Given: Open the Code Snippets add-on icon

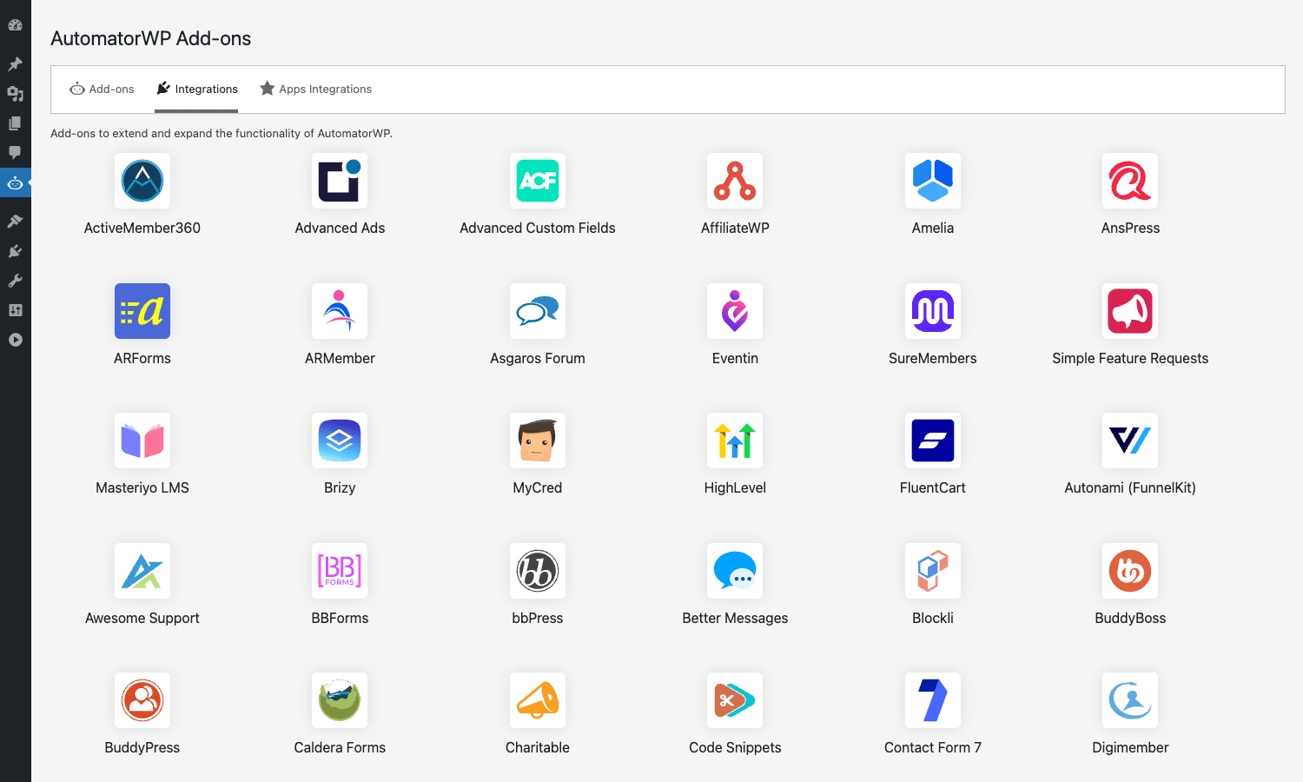Looking at the screenshot, I should point(735,700).
